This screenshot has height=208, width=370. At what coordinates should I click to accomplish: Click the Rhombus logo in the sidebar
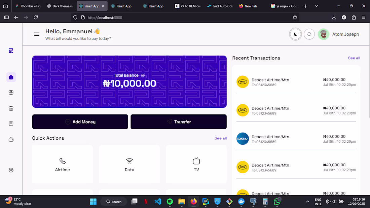(11, 51)
